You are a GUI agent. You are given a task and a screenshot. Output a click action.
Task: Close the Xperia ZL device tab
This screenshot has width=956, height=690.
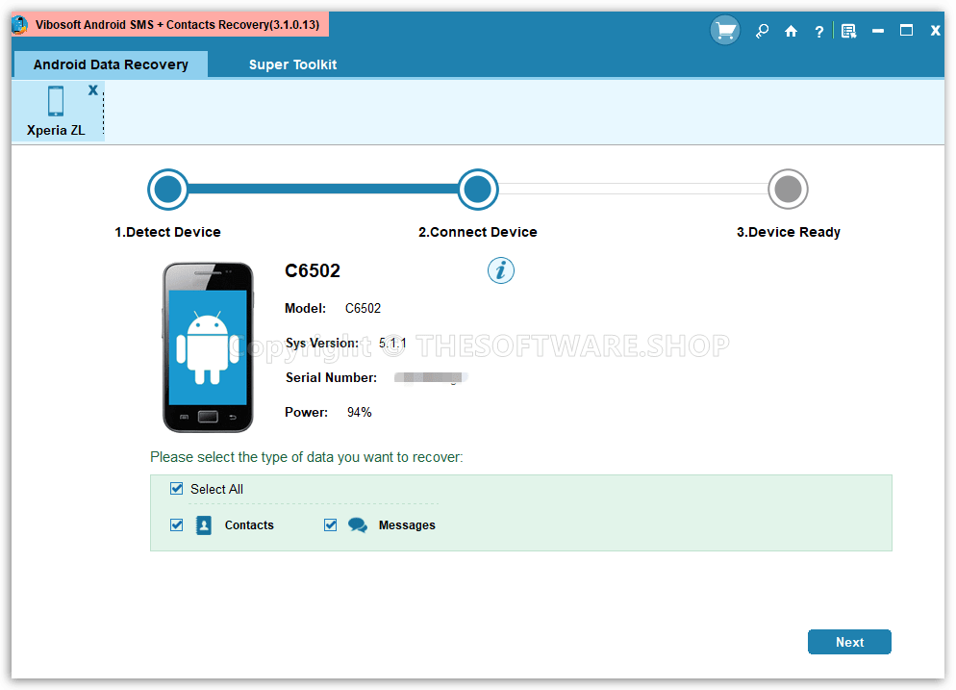(92, 90)
